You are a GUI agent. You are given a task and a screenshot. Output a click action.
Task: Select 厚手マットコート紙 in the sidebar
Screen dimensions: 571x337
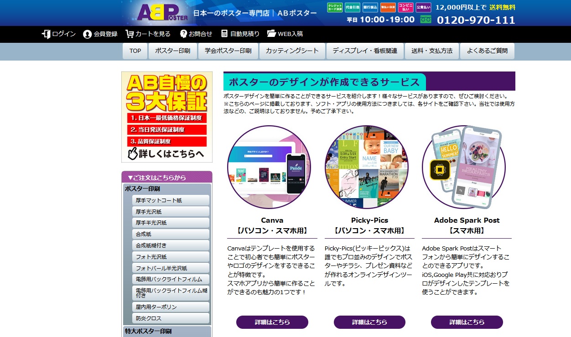point(171,200)
